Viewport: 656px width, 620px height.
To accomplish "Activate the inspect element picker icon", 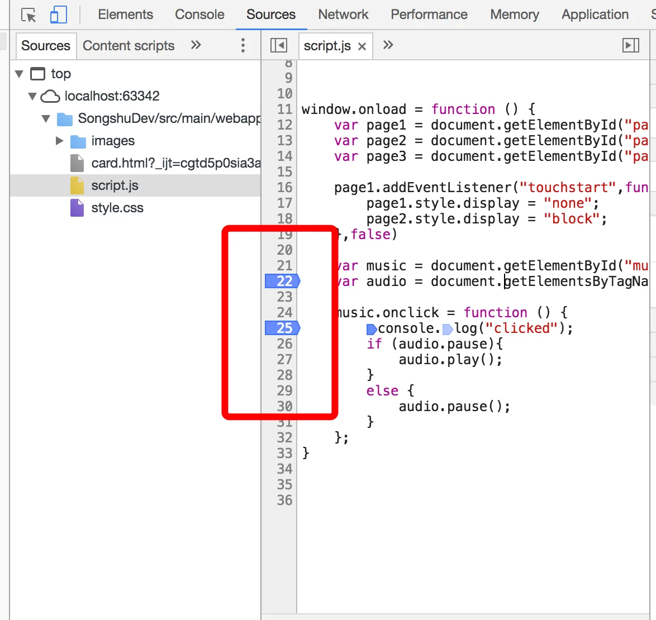I will 28,15.
